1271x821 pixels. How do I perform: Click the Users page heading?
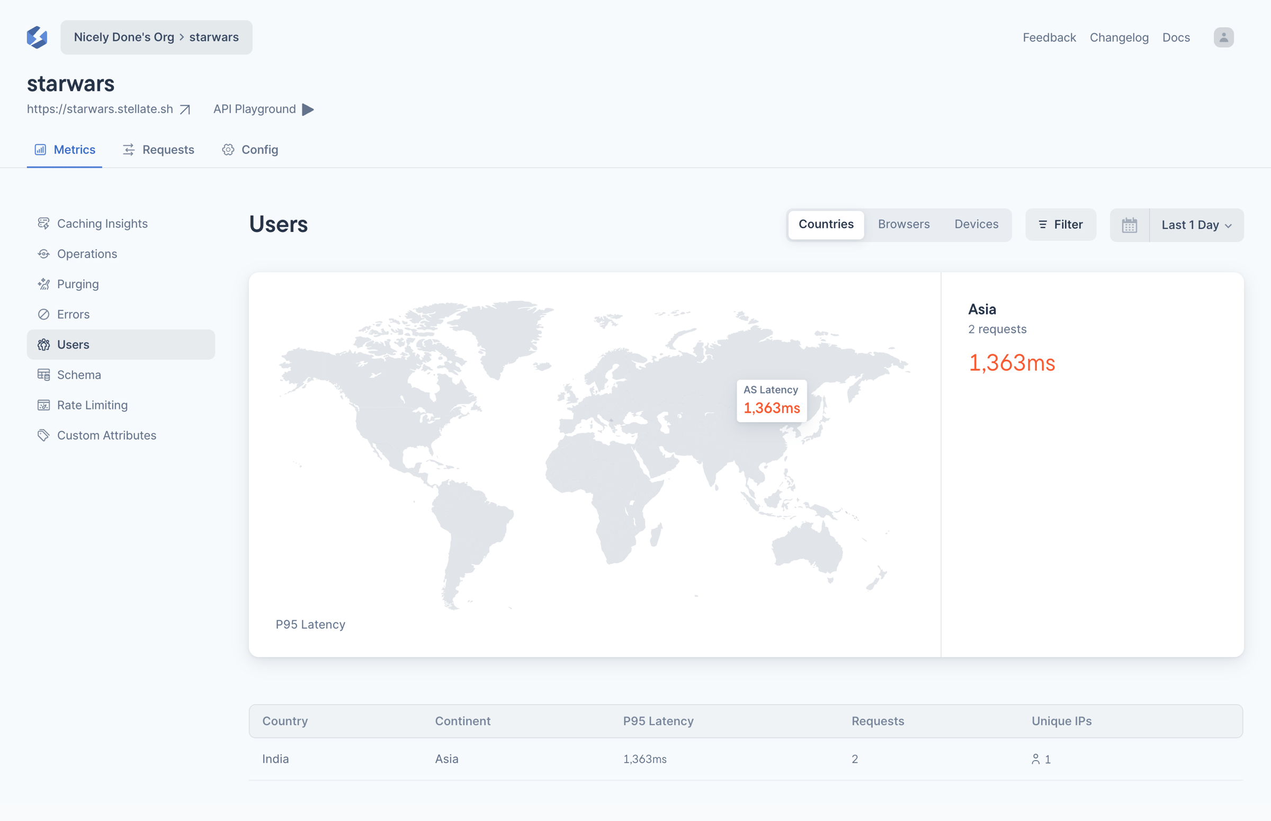click(278, 225)
